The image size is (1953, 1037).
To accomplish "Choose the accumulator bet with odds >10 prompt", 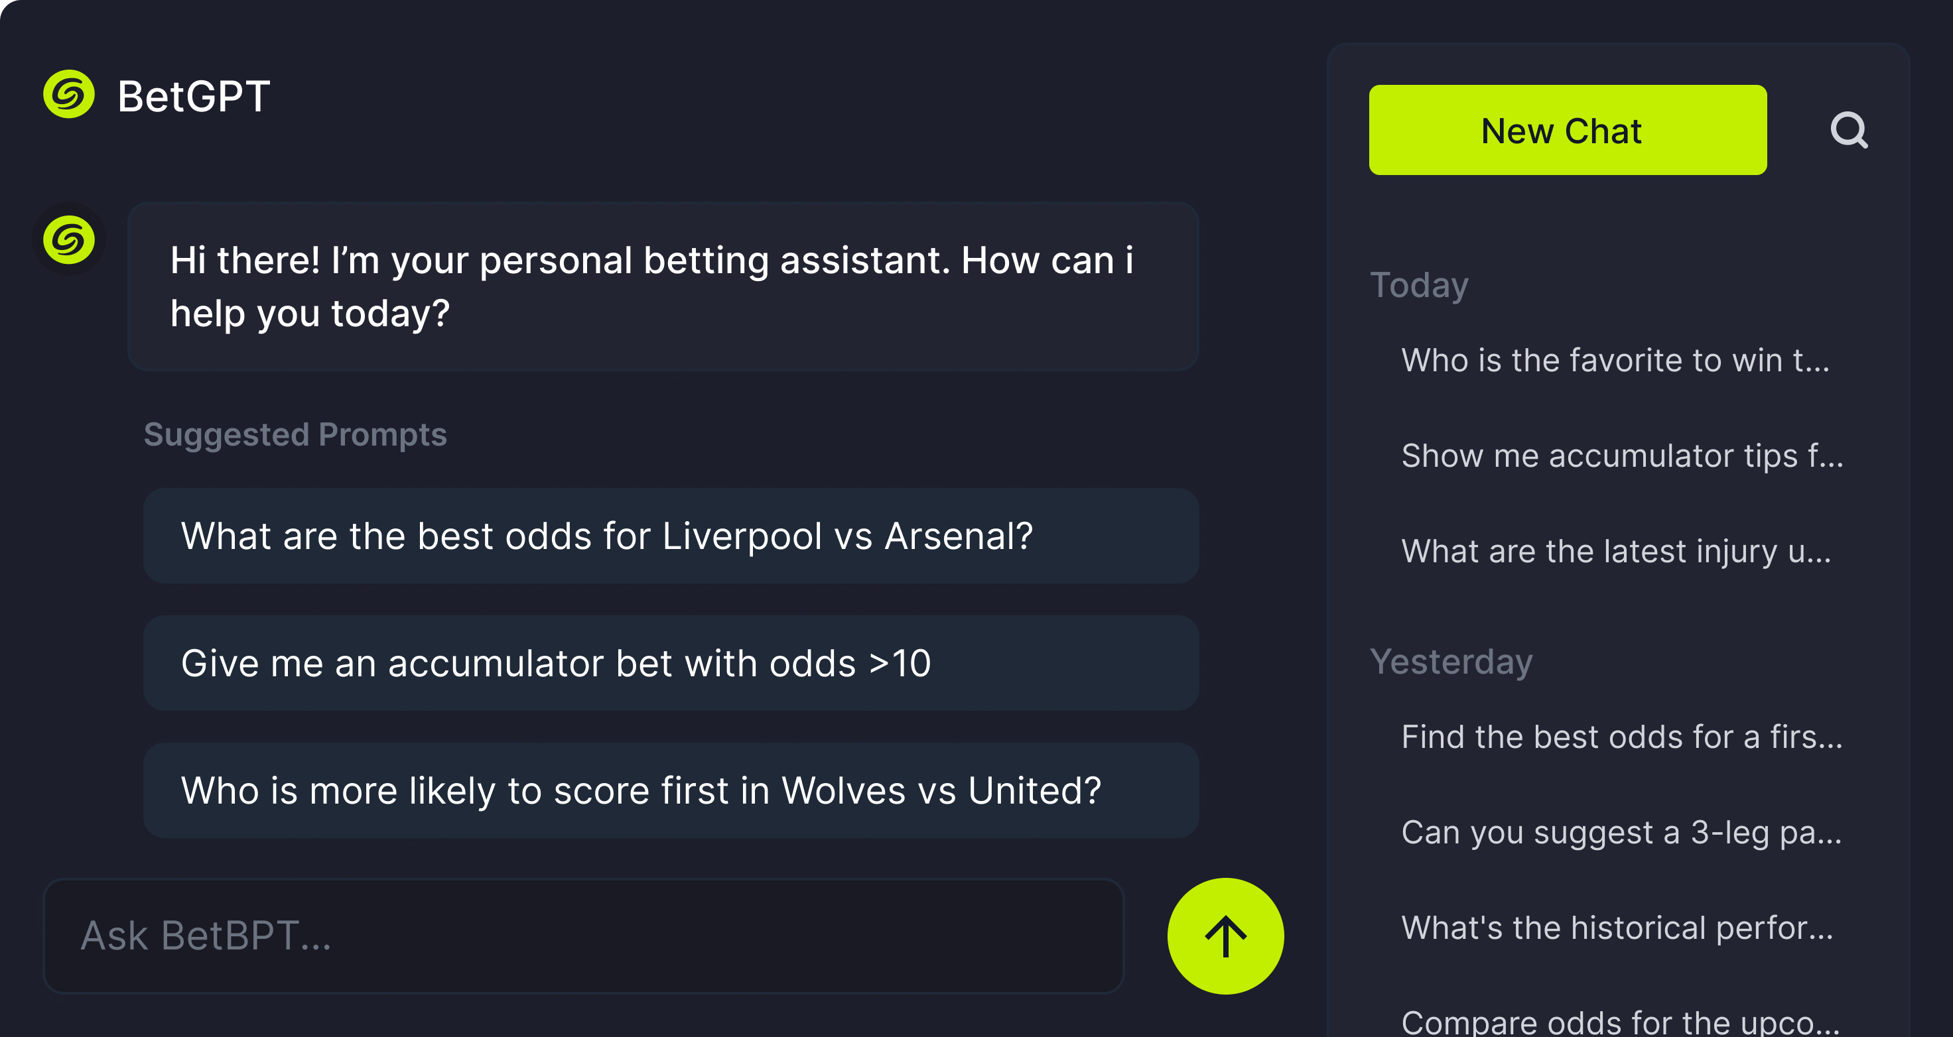I will point(670,663).
